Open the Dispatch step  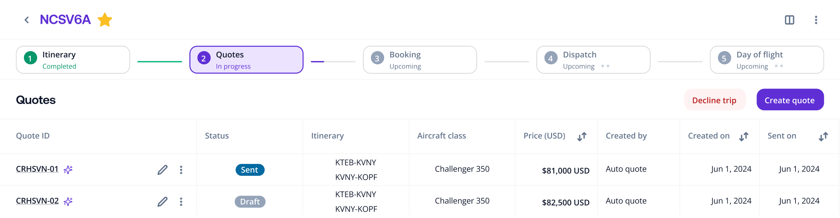tap(593, 60)
